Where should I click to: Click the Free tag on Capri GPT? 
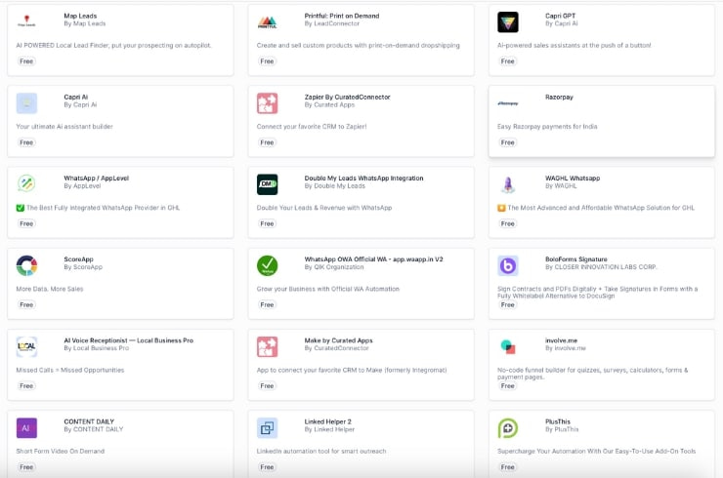[x=508, y=61]
